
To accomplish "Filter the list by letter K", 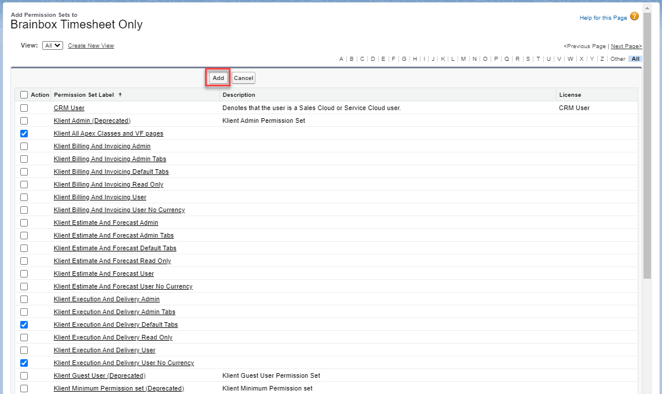I will (x=442, y=59).
